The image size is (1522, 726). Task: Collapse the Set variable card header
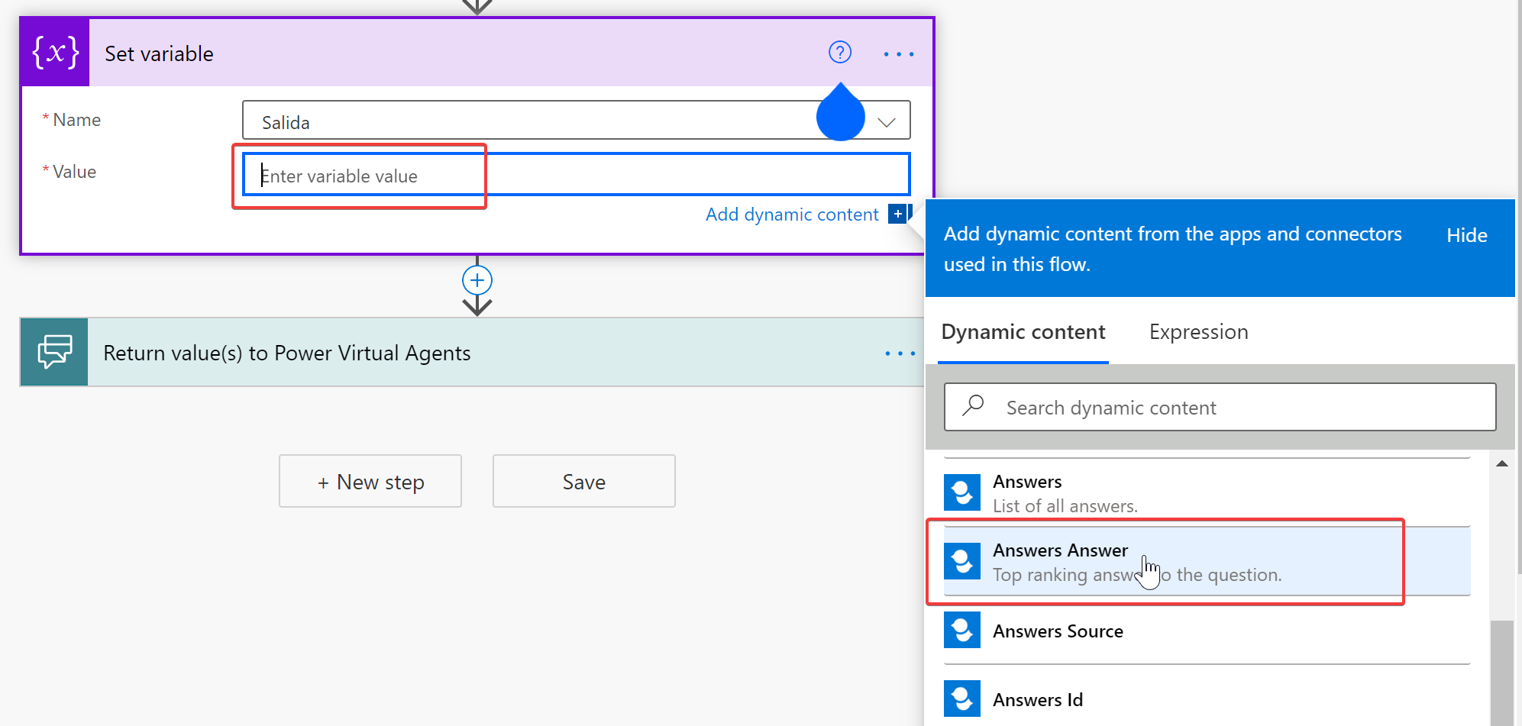click(x=458, y=53)
